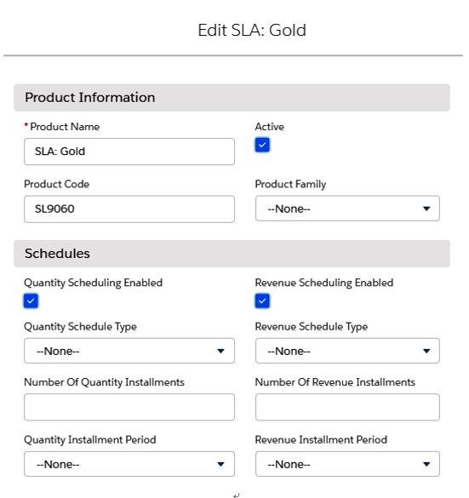The width and height of the screenshot is (469, 498).
Task: Toggle Revenue Scheduling Enabled checkbox
Action: tap(262, 301)
